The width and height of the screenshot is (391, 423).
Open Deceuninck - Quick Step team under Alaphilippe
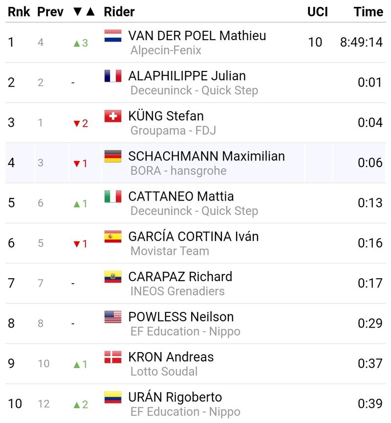194,90
